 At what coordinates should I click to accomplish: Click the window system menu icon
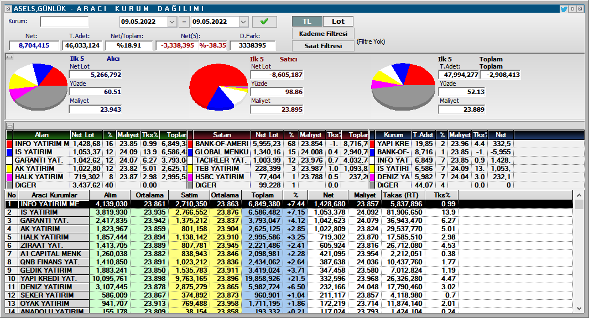[x=9, y=9]
